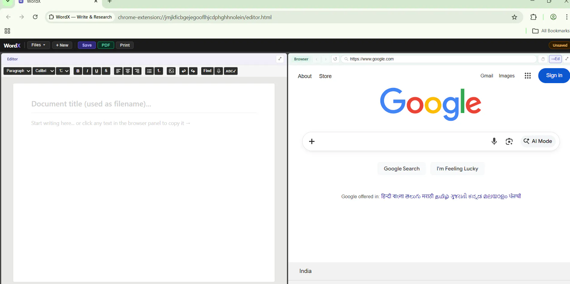Viewport: 570px width, 284px height.
Task: Toggle bold formatting in editor toolbar
Action: pos(78,71)
